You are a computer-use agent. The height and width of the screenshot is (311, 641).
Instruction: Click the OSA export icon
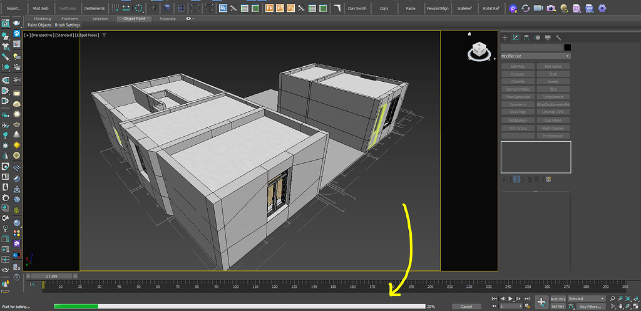(x=577, y=7)
